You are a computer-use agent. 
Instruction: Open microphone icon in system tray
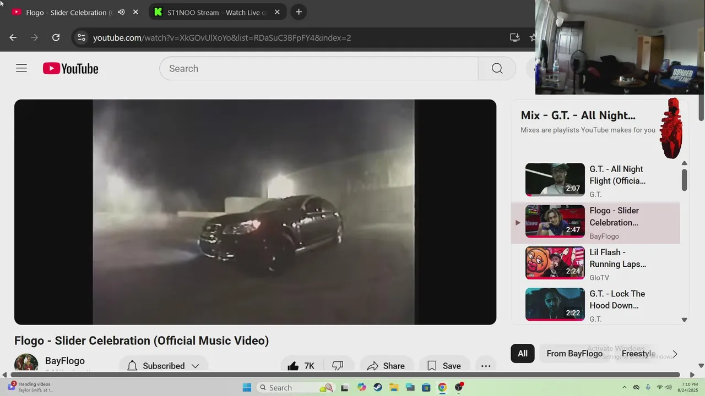[648, 387]
